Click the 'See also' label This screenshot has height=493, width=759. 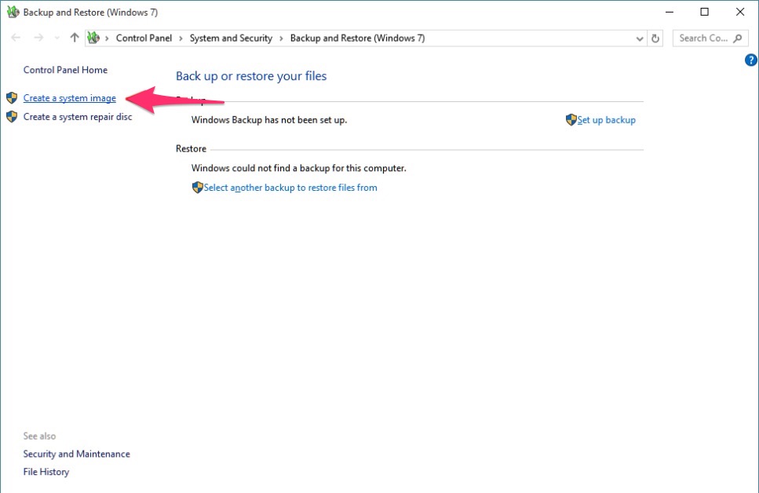click(x=40, y=436)
